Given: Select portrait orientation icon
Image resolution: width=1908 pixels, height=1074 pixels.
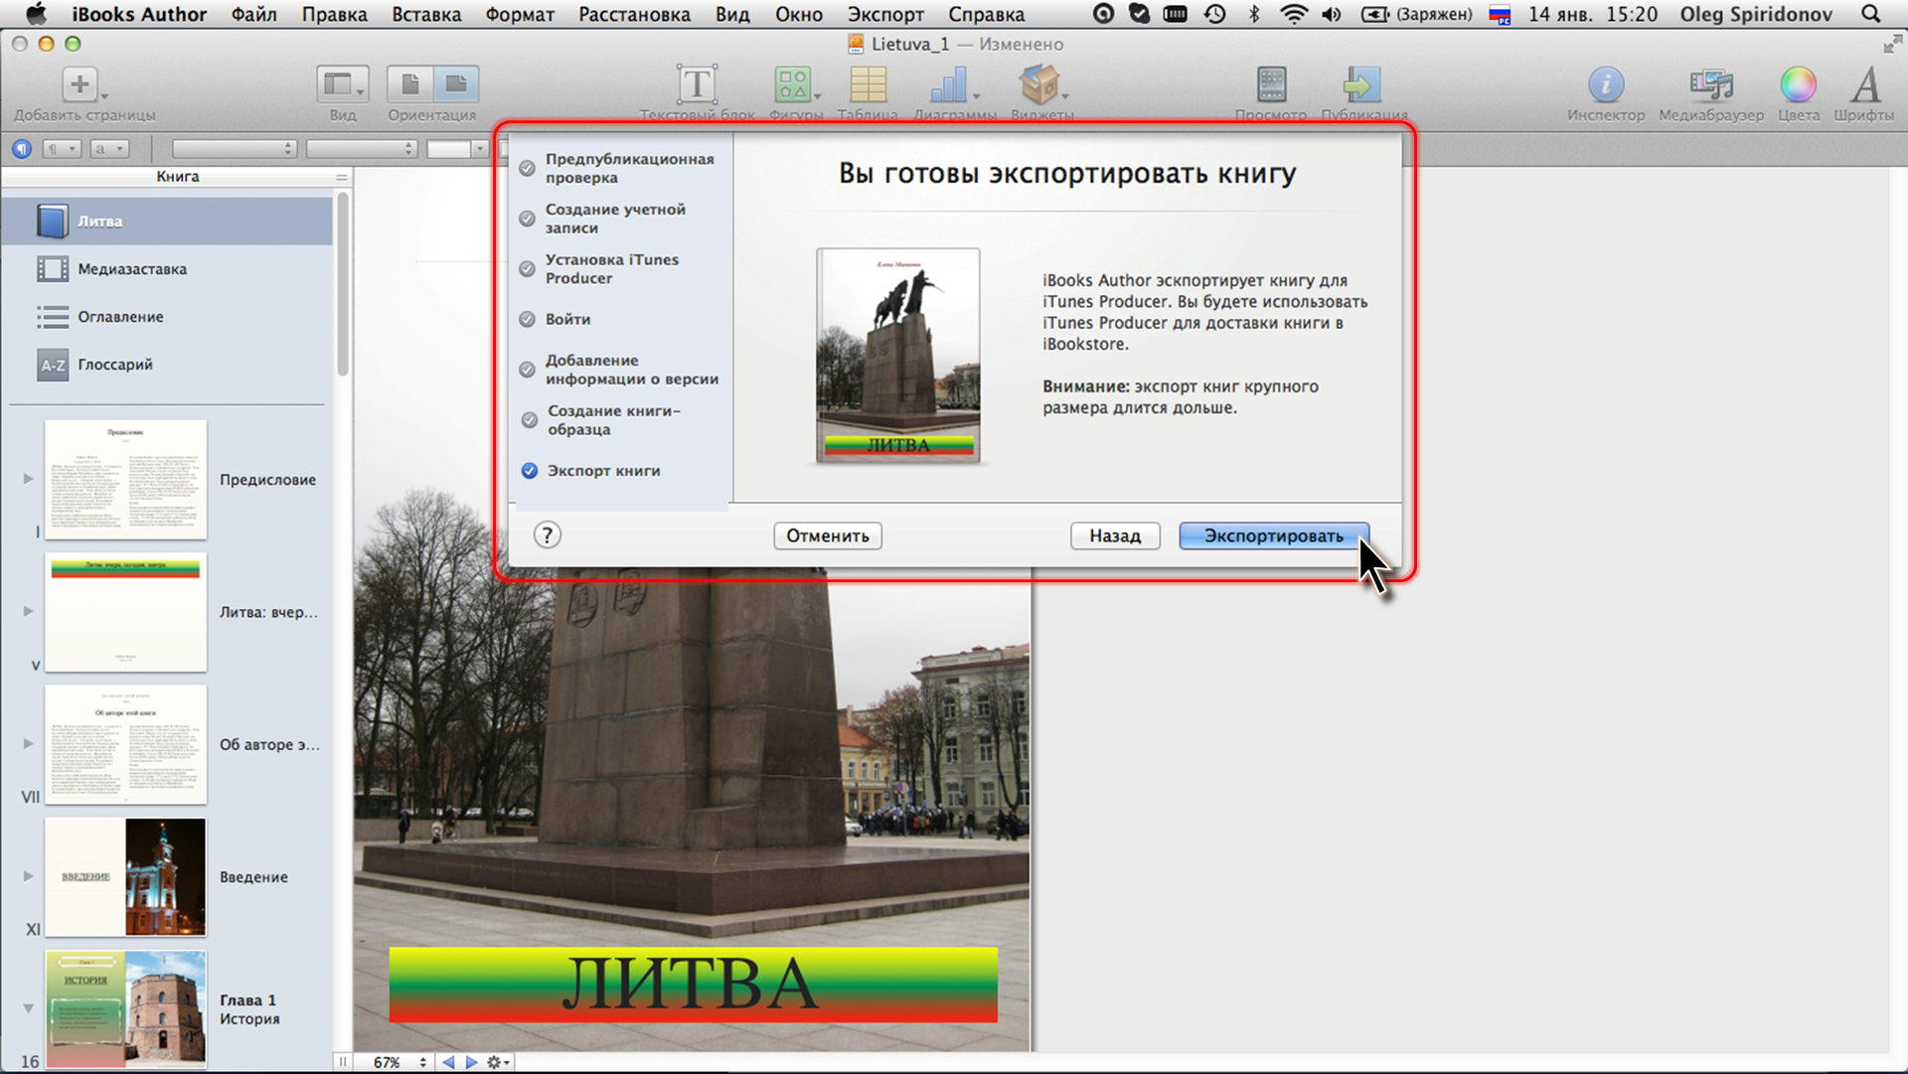Looking at the screenshot, I should [x=409, y=84].
